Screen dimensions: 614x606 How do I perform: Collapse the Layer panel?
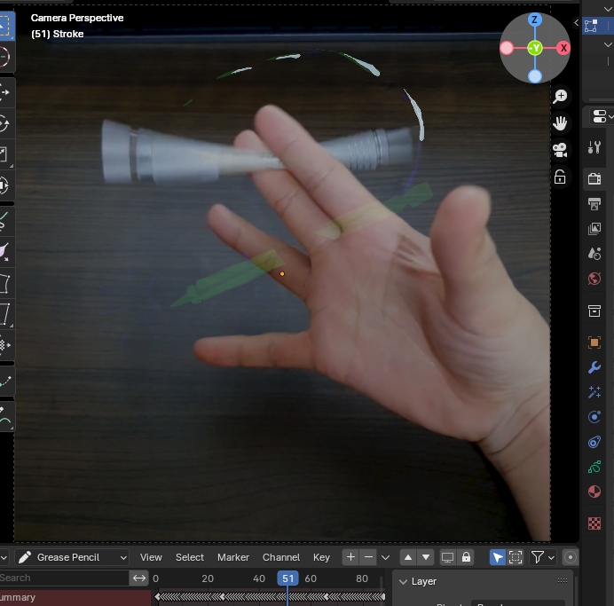(x=404, y=582)
